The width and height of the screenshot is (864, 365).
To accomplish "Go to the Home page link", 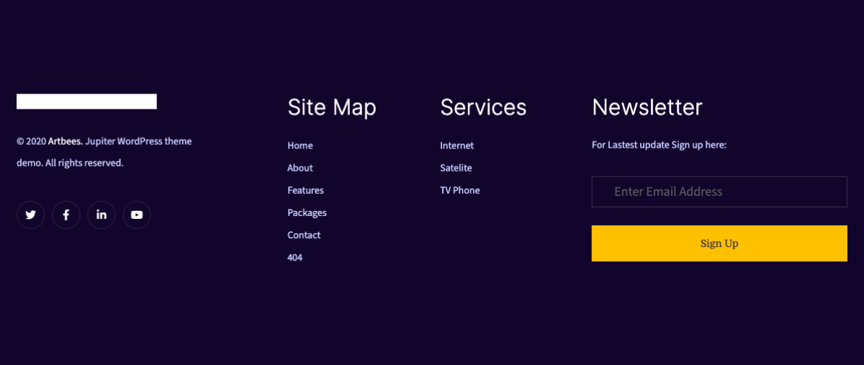I will tap(300, 145).
